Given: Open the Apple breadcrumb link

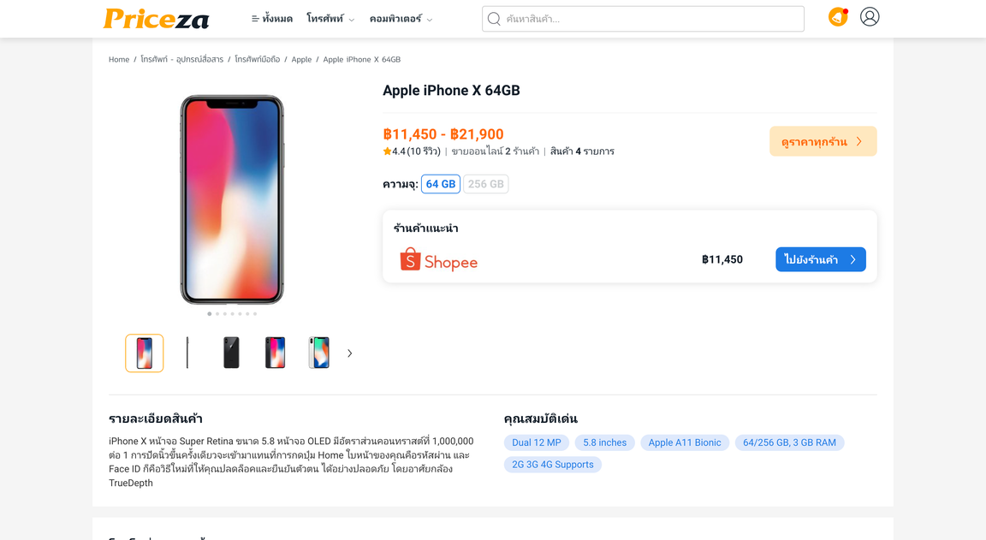Looking at the screenshot, I should [x=301, y=60].
